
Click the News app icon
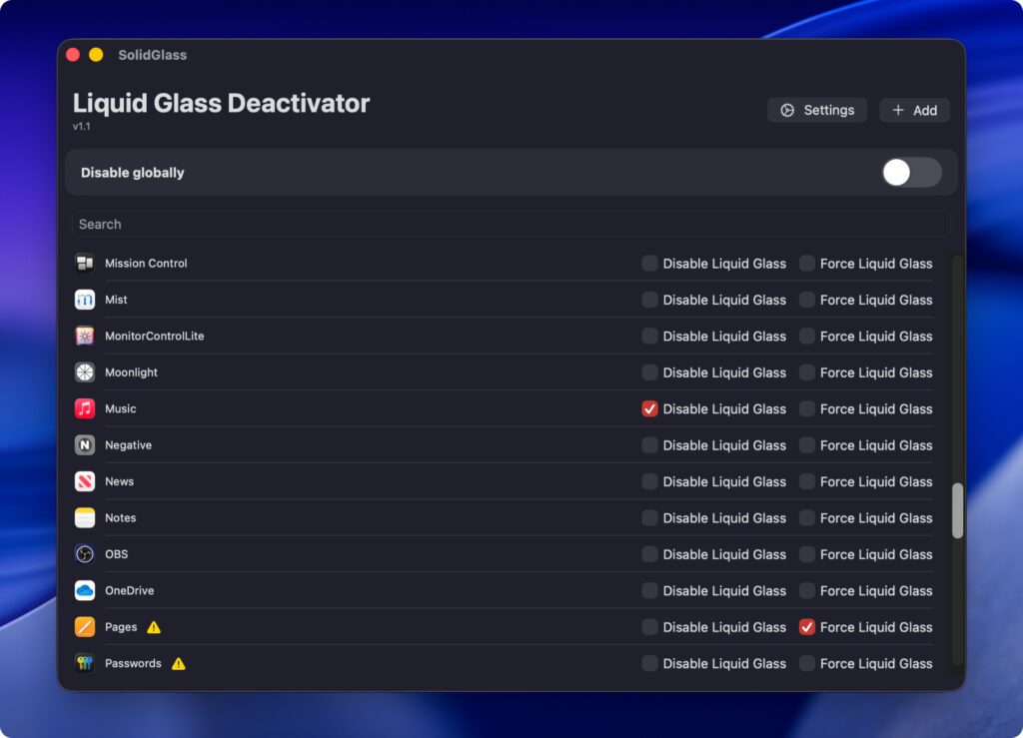pyautogui.click(x=85, y=481)
